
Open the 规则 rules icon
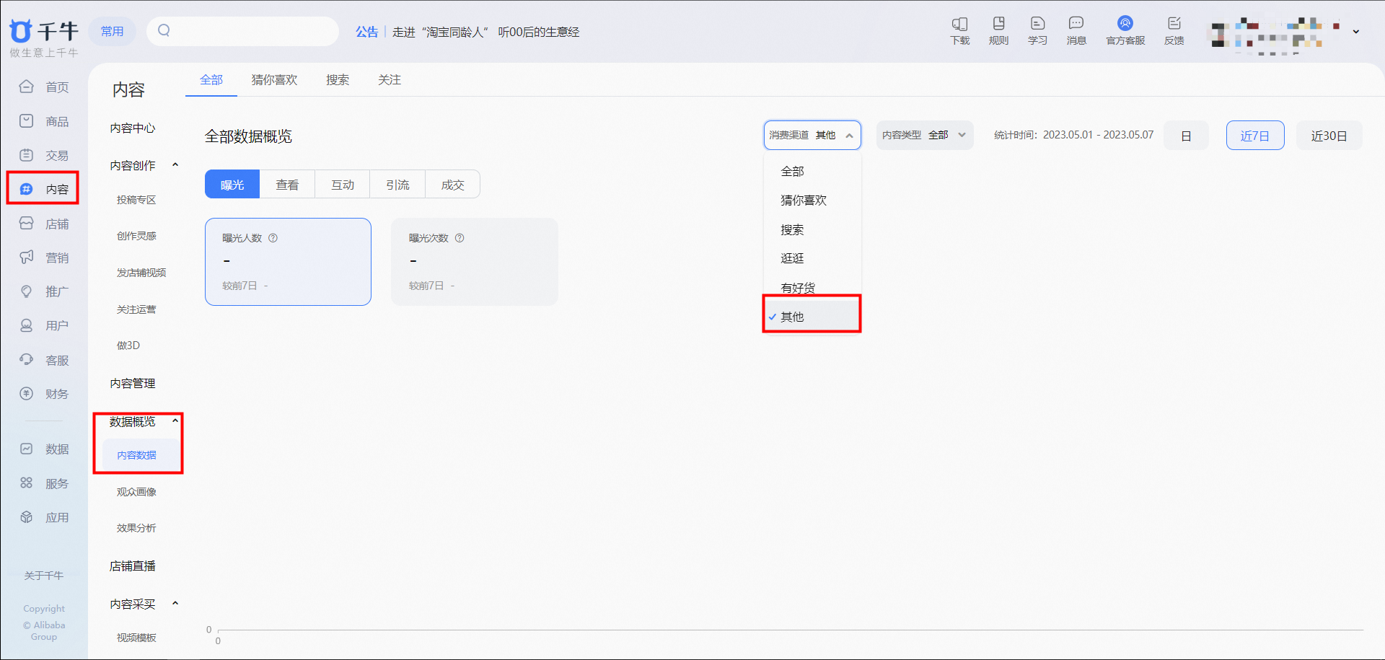coord(998,31)
